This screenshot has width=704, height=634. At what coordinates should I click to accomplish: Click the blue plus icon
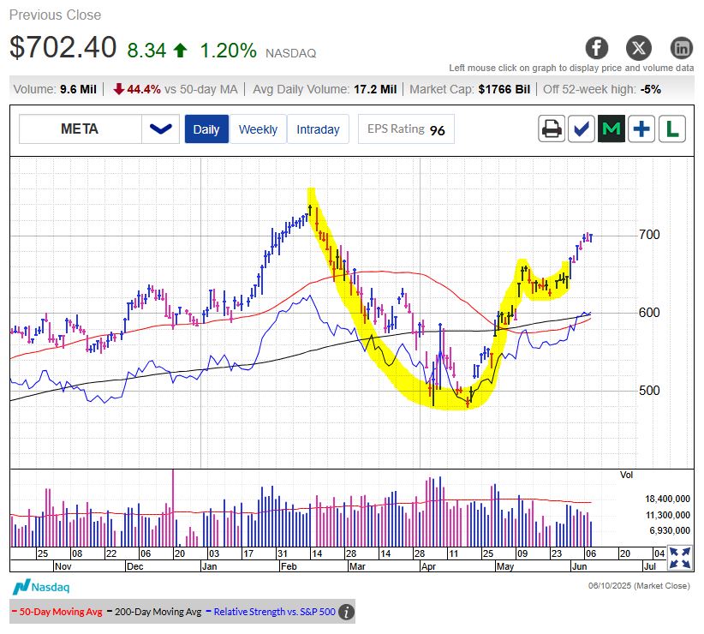641,129
